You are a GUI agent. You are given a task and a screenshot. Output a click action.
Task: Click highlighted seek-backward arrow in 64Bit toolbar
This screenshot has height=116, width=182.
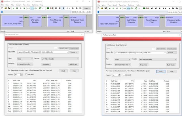[63, 8]
